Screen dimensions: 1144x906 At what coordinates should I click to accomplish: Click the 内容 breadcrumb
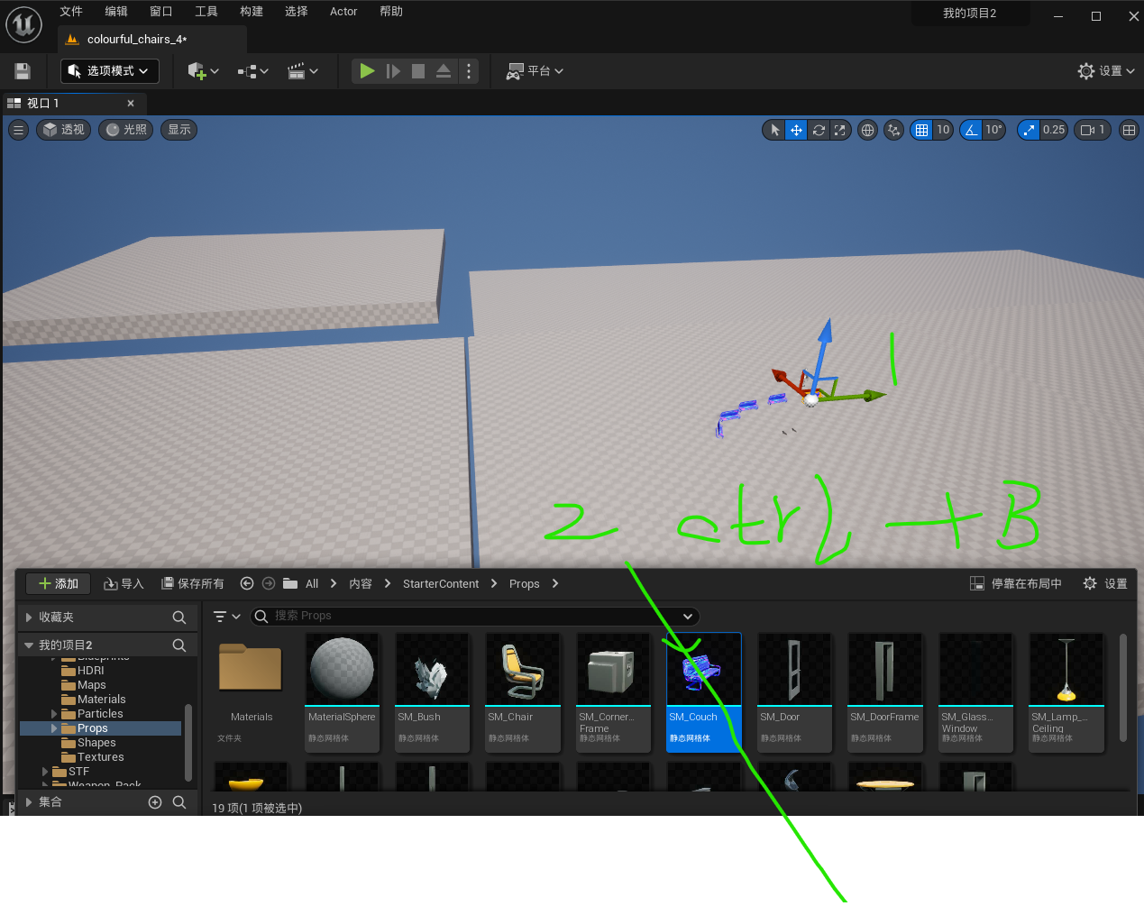click(361, 584)
